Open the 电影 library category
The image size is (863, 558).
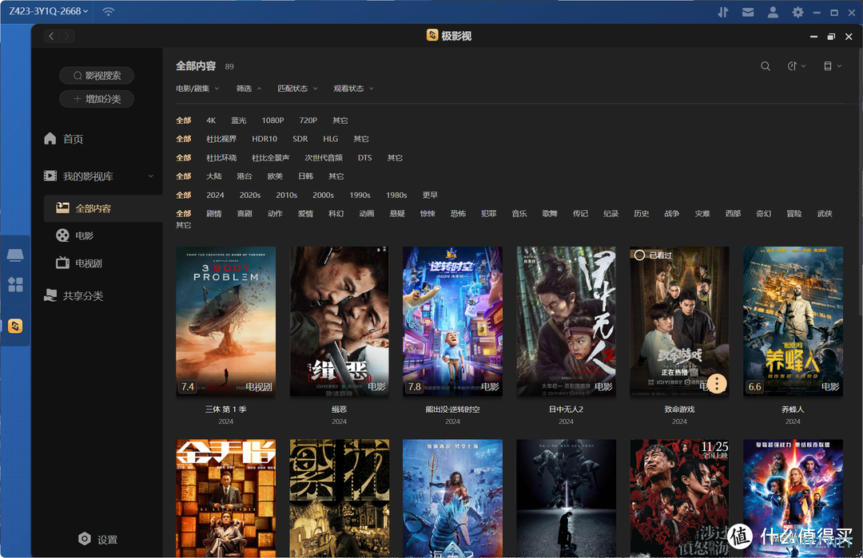75,235
